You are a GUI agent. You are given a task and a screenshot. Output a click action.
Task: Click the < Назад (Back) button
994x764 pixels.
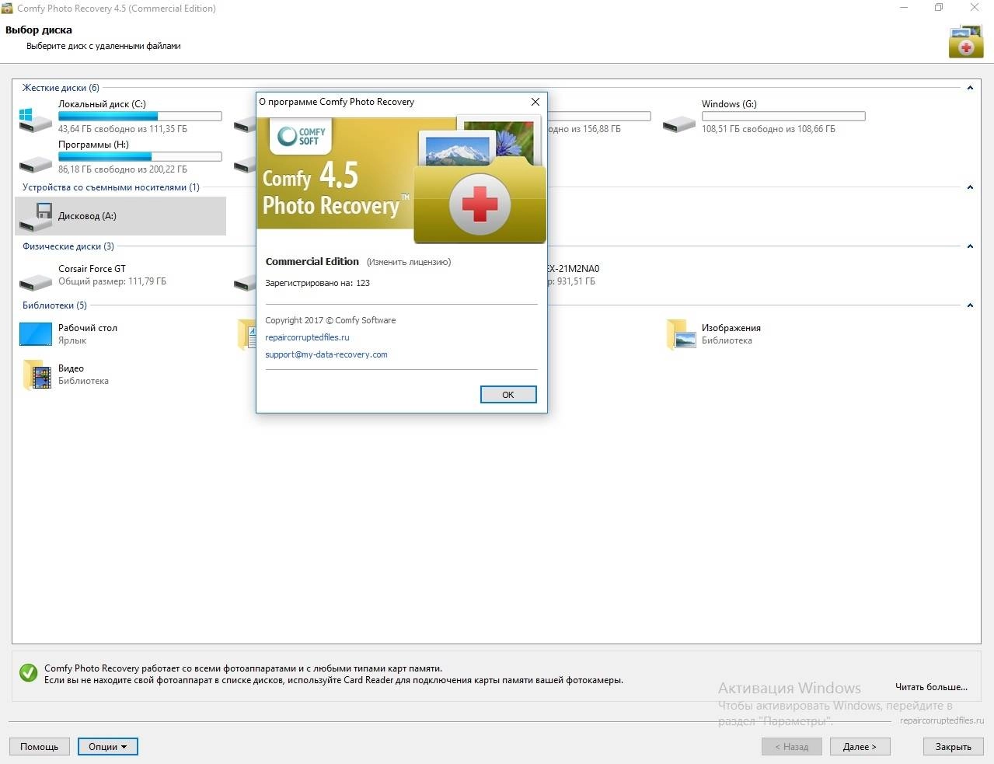(x=791, y=747)
